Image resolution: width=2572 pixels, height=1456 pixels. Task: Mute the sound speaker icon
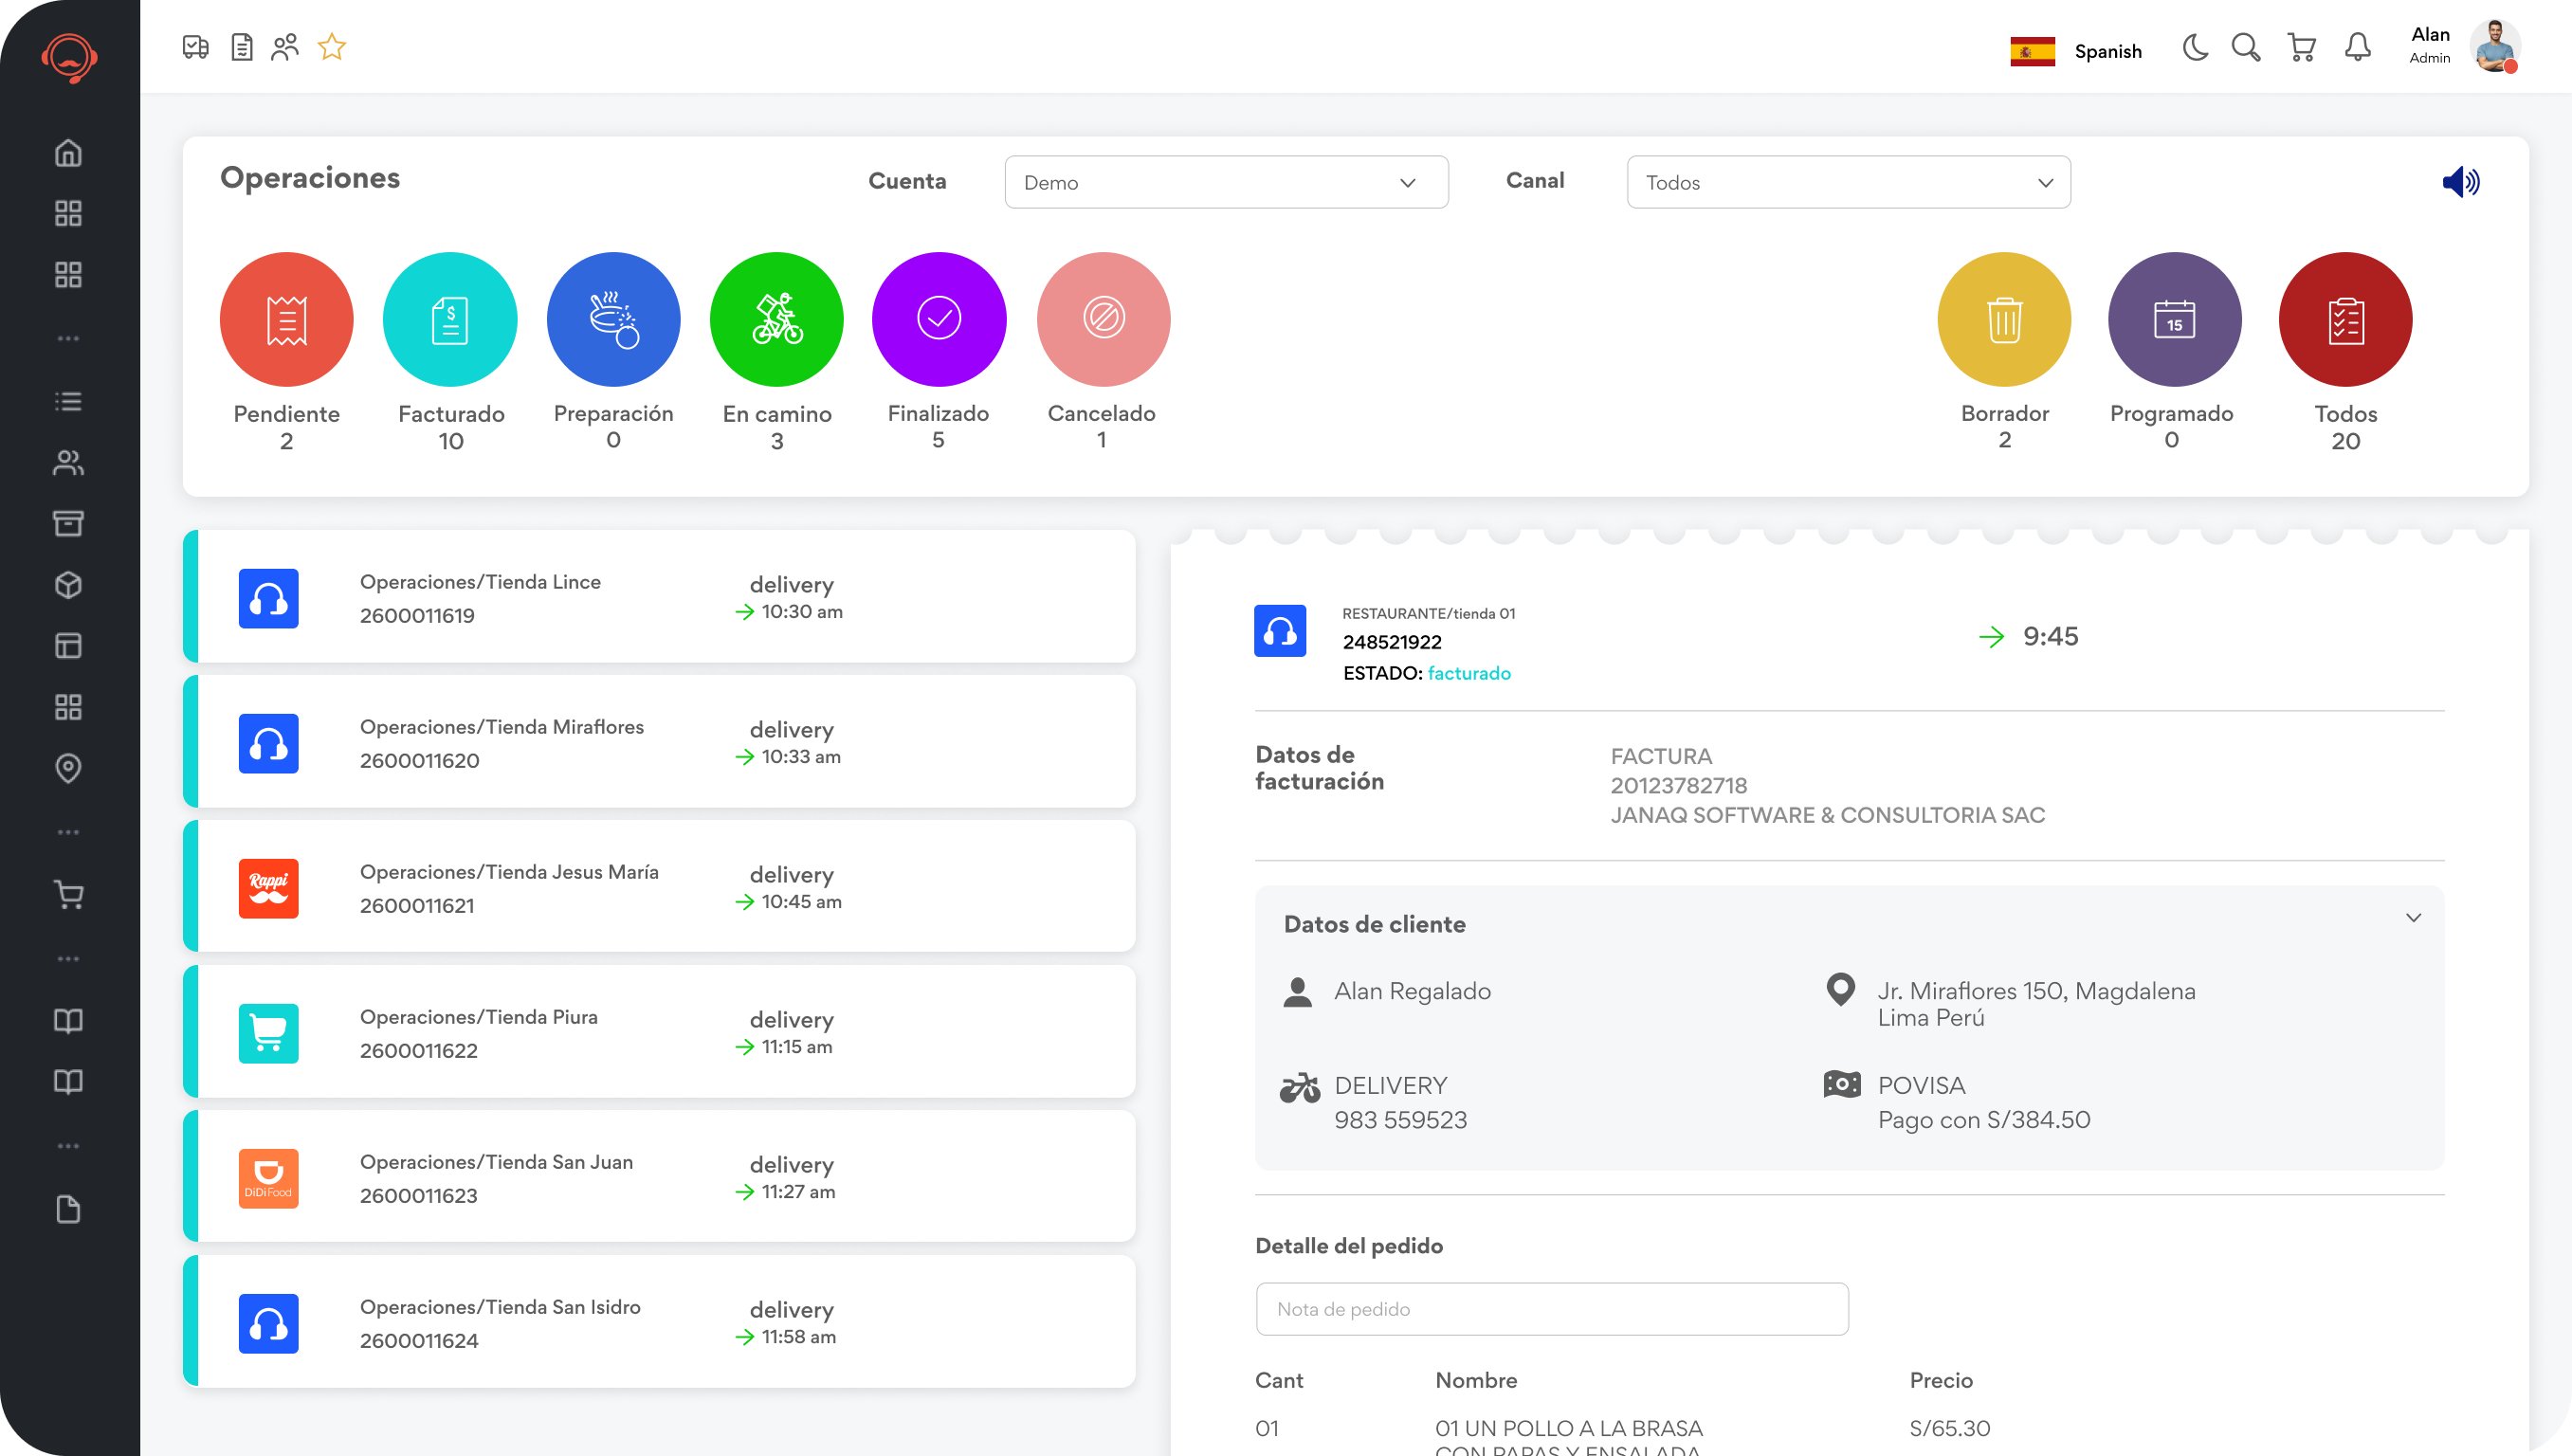[2460, 182]
